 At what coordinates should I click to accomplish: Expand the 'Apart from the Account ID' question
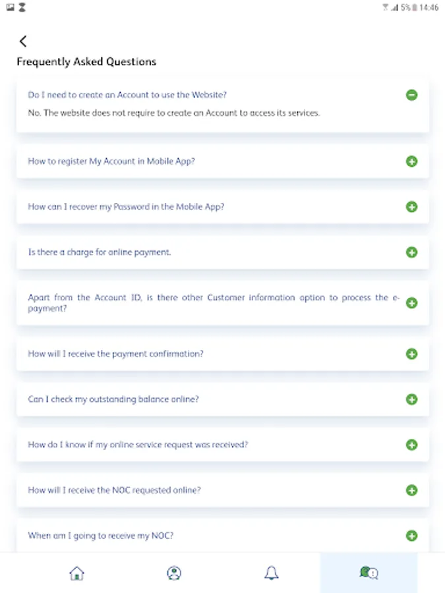[x=412, y=303]
